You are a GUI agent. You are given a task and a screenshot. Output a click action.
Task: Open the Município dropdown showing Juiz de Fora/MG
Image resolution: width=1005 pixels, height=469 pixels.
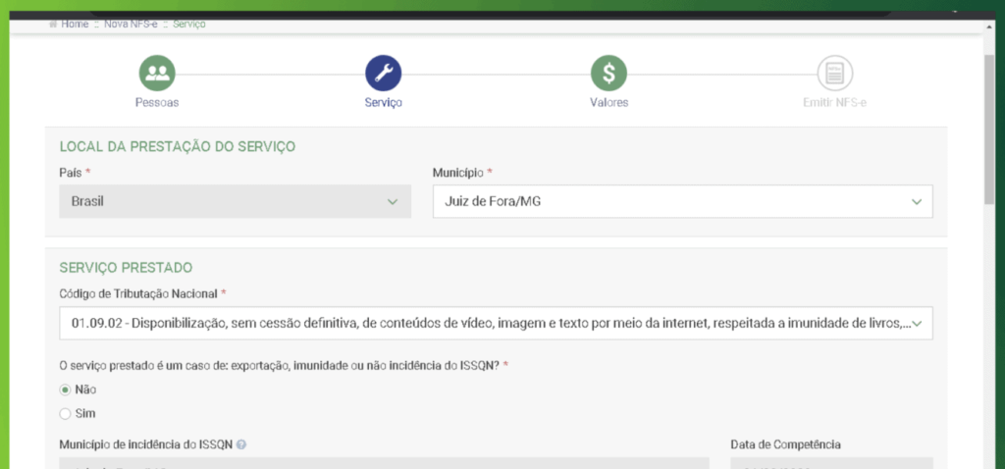[683, 201]
